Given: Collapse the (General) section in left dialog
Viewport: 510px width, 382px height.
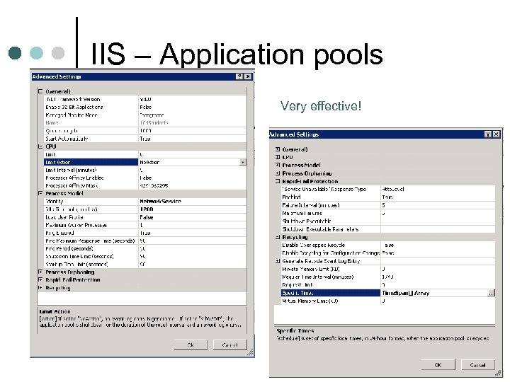Looking at the screenshot, I should (x=40, y=91).
